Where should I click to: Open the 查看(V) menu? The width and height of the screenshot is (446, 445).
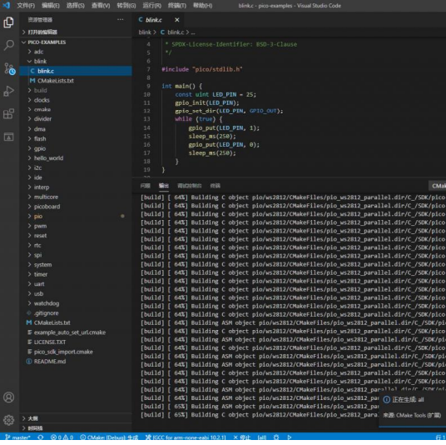point(101,5)
